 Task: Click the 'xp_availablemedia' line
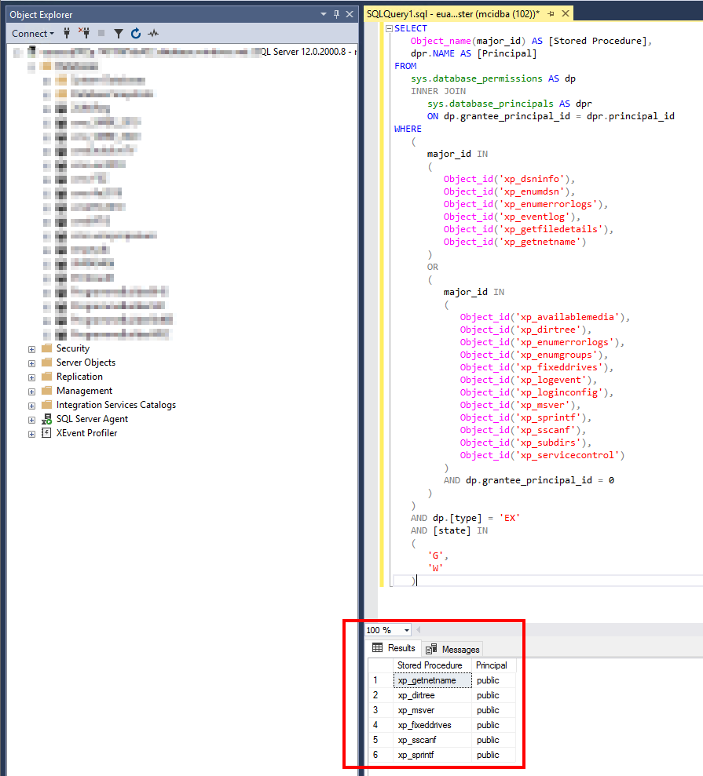click(545, 317)
